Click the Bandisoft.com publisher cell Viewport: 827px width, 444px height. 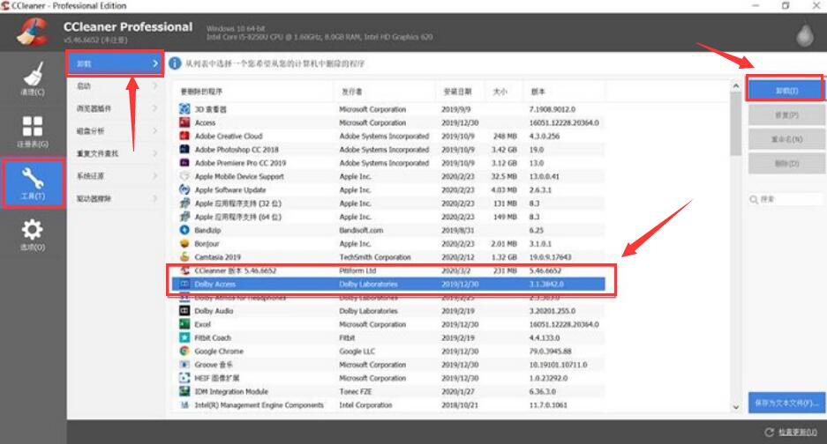coord(361,230)
